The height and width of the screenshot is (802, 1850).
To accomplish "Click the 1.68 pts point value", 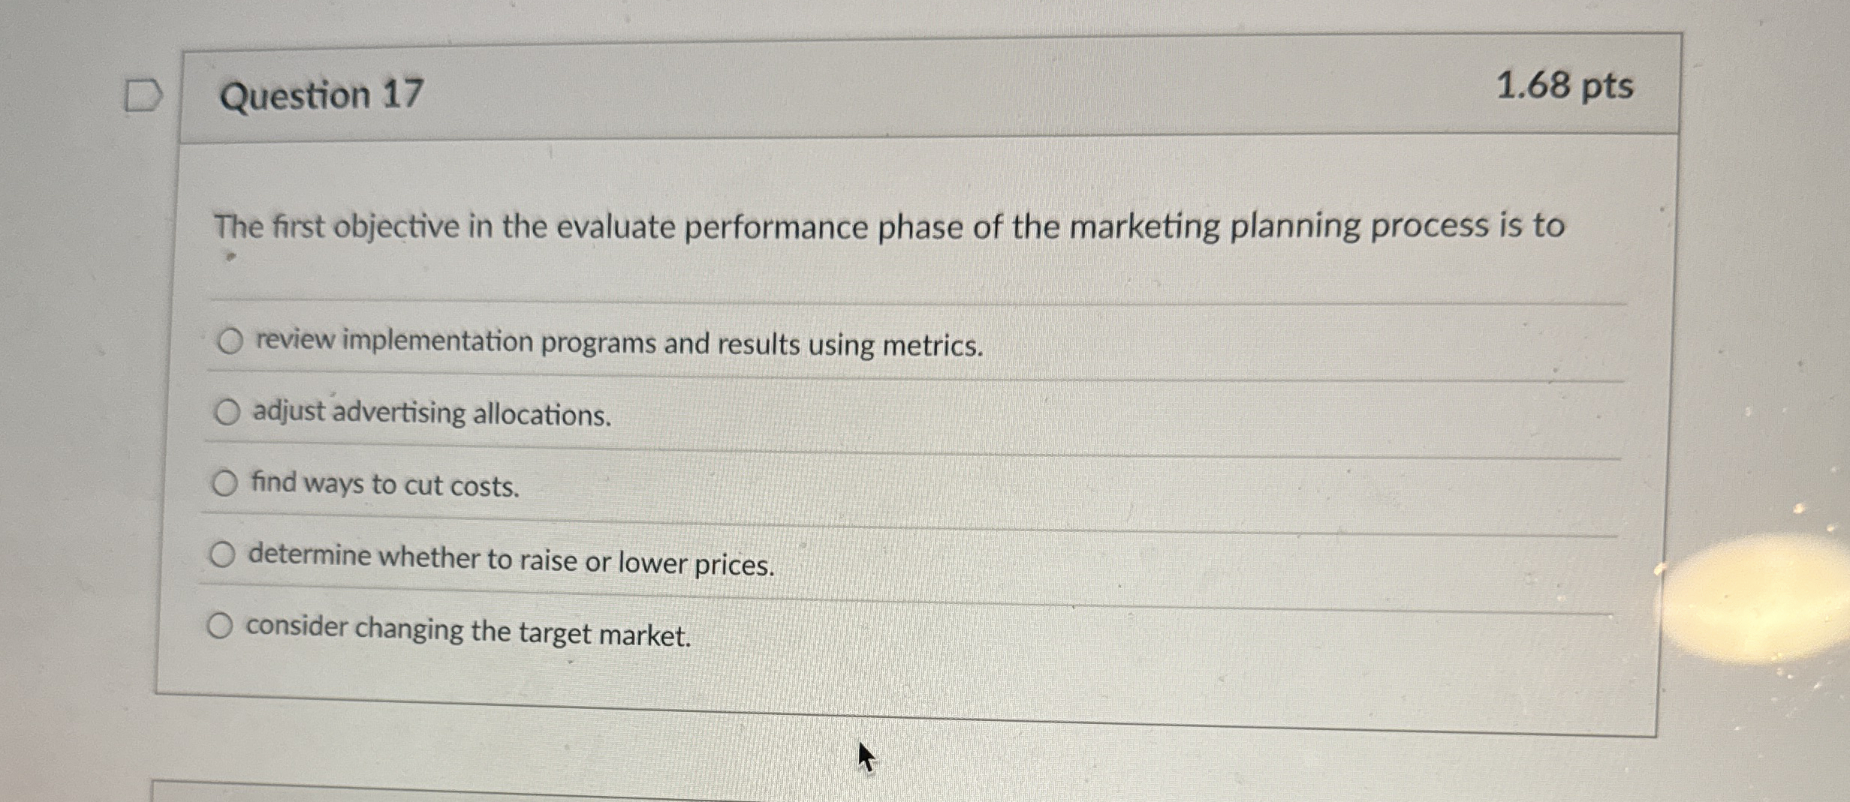I will click(1564, 86).
